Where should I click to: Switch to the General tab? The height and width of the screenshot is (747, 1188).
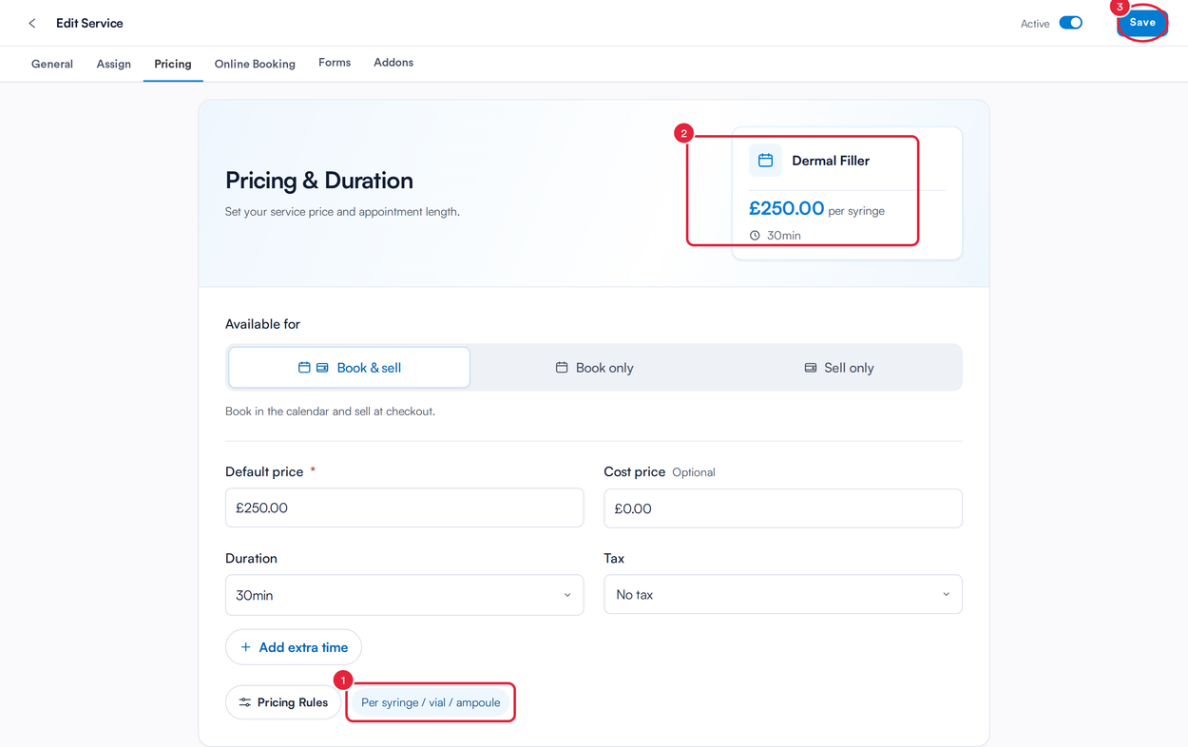[52, 64]
